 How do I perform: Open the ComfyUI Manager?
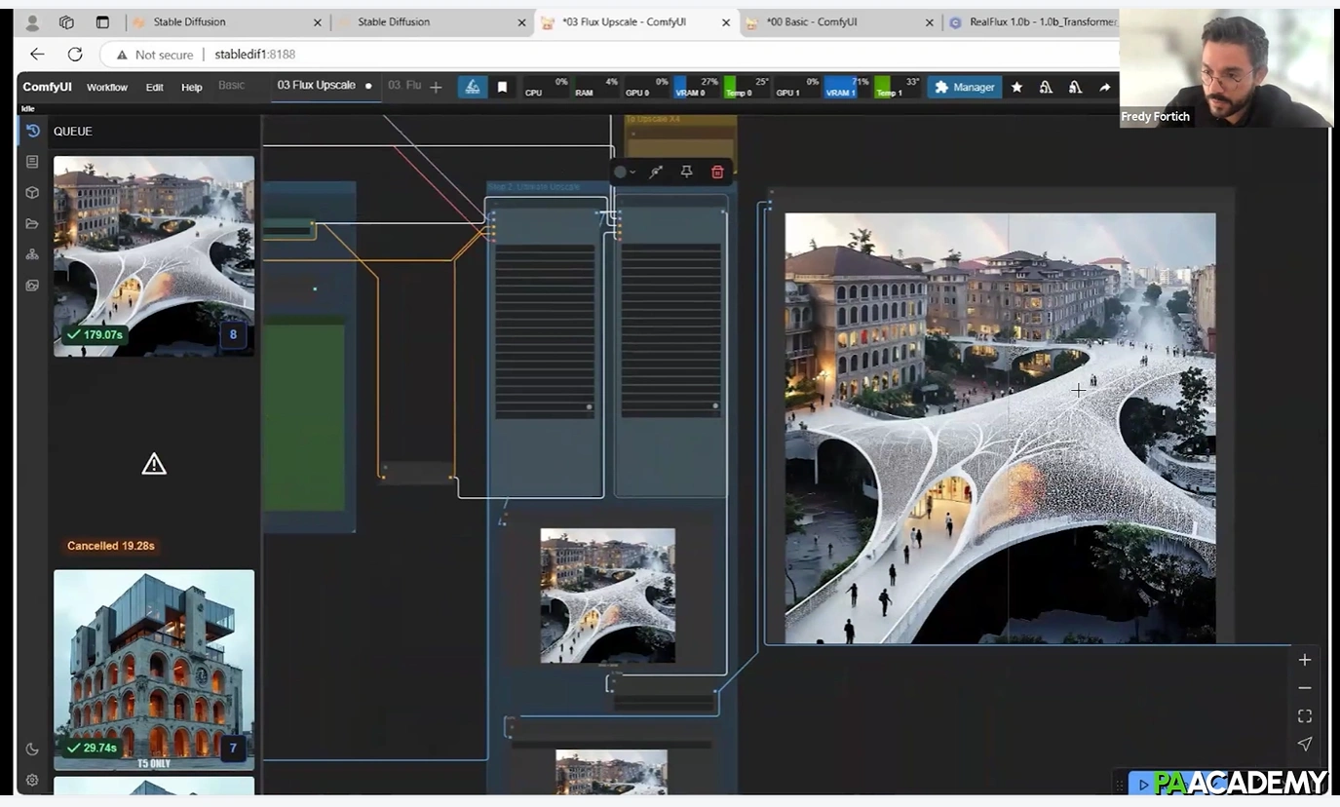click(964, 87)
